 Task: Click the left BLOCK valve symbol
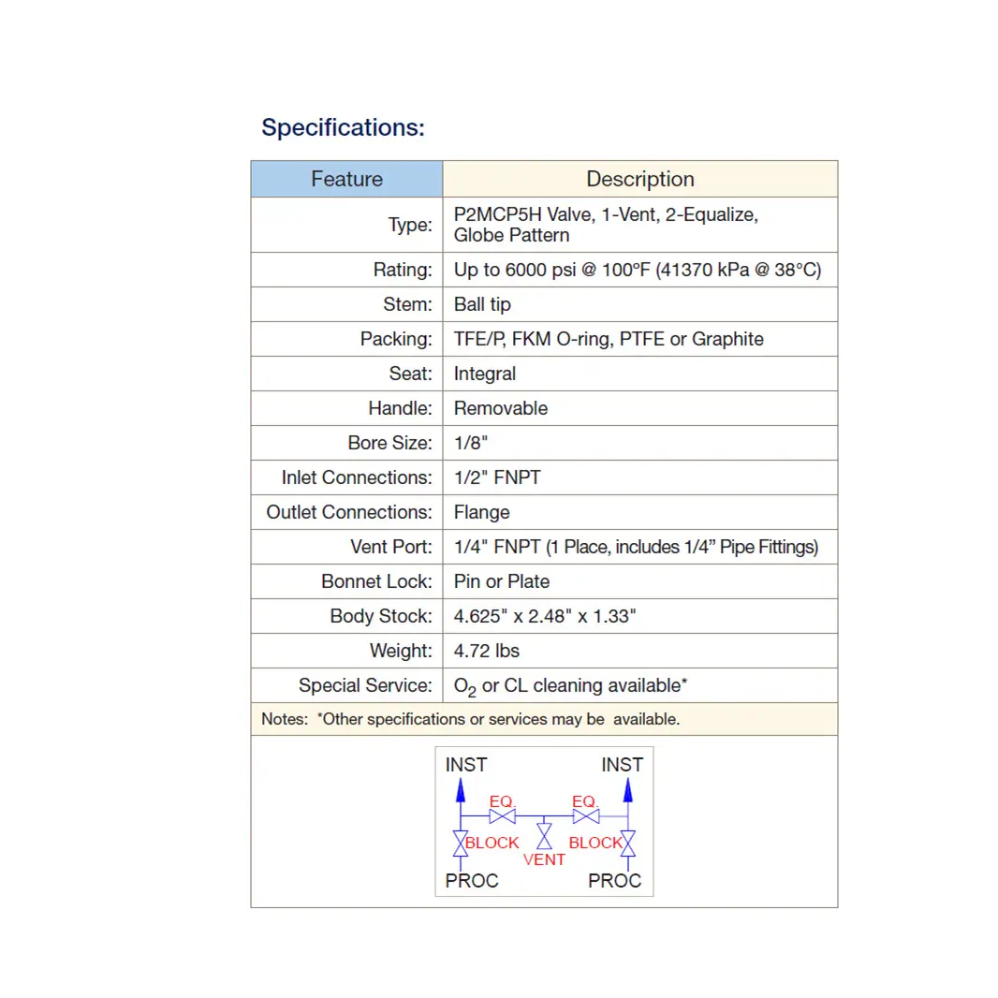tap(461, 844)
